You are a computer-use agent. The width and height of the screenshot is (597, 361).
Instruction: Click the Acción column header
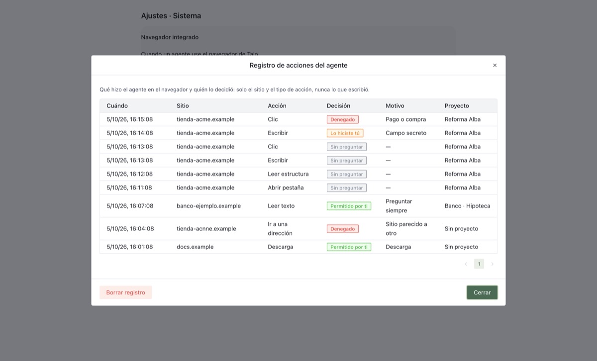pos(277,106)
